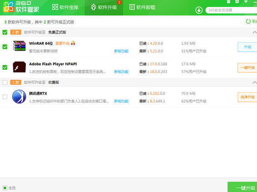Image resolution: width=257 pixels, height=192 pixels.
Task: Select the WinRAR 64位 name text
Action: 41,43
